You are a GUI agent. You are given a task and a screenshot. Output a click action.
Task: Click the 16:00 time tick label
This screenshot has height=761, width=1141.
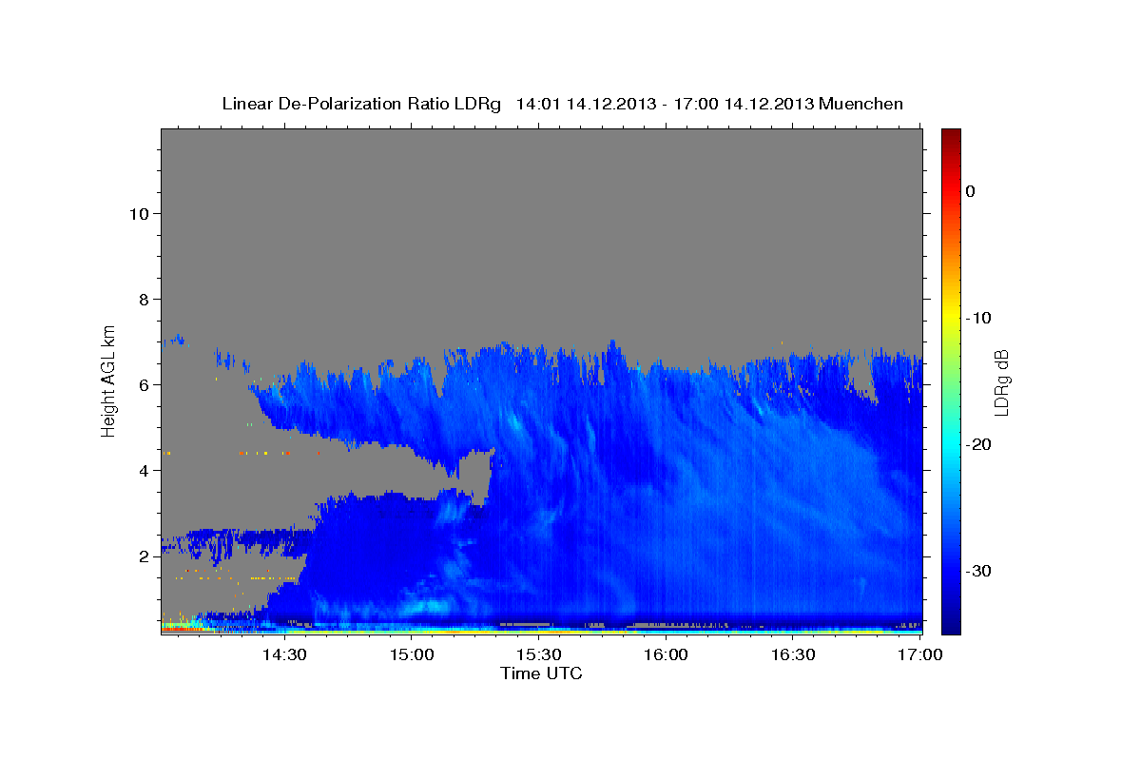[x=666, y=655]
